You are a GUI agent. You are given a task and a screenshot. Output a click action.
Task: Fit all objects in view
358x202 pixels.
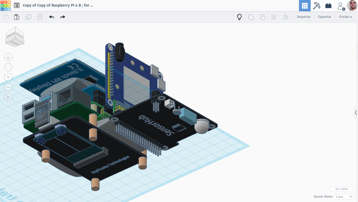[8, 67]
